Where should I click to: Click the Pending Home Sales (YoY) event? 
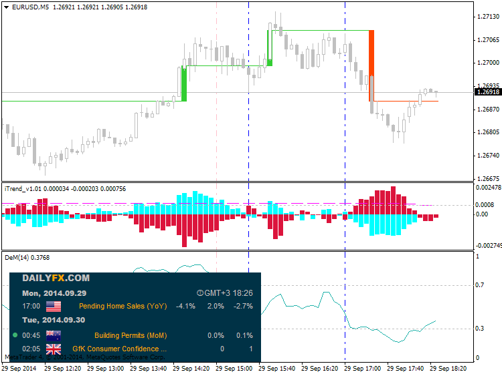(x=123, y=306)
